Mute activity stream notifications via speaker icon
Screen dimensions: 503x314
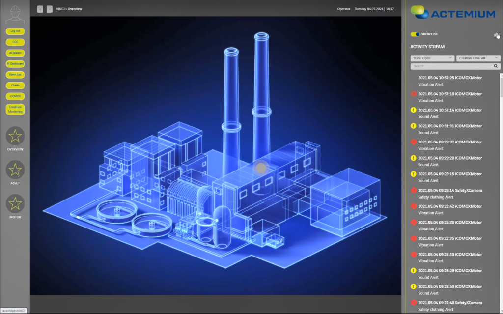tap(496, 34)
